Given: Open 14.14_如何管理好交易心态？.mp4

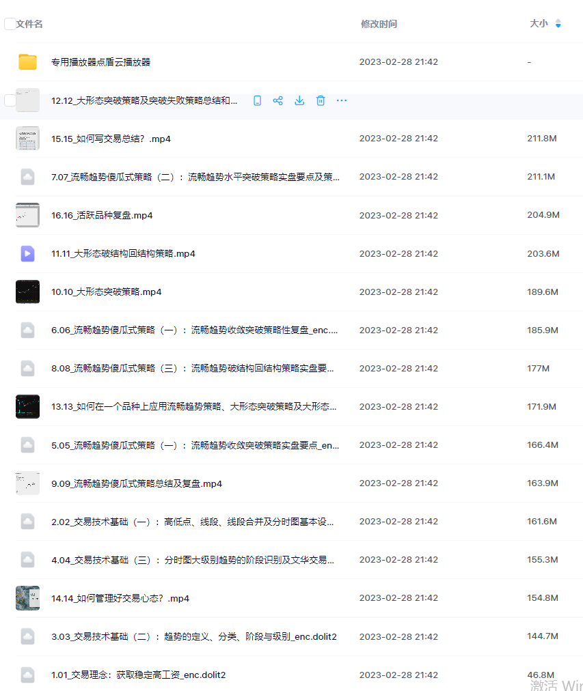Looking at the screenshot, I should coord(120,598).
